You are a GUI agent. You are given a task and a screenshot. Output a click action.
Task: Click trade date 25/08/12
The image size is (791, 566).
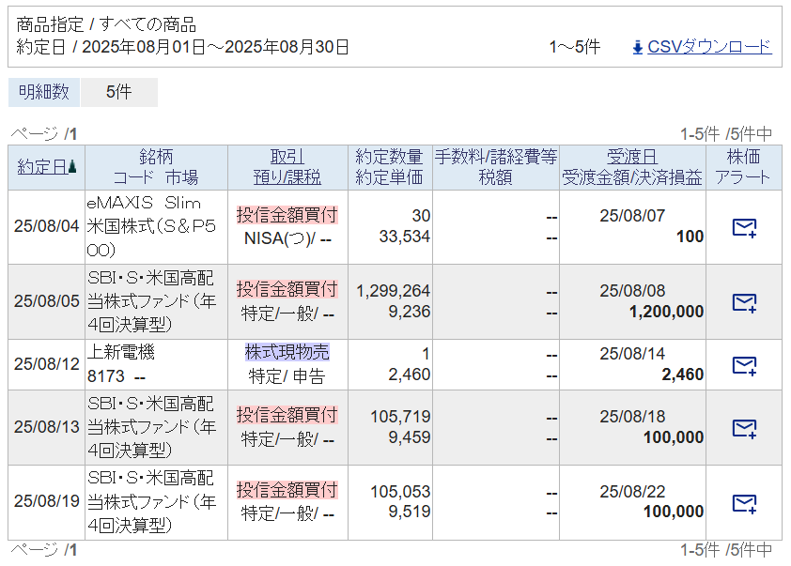coord(46,364)
